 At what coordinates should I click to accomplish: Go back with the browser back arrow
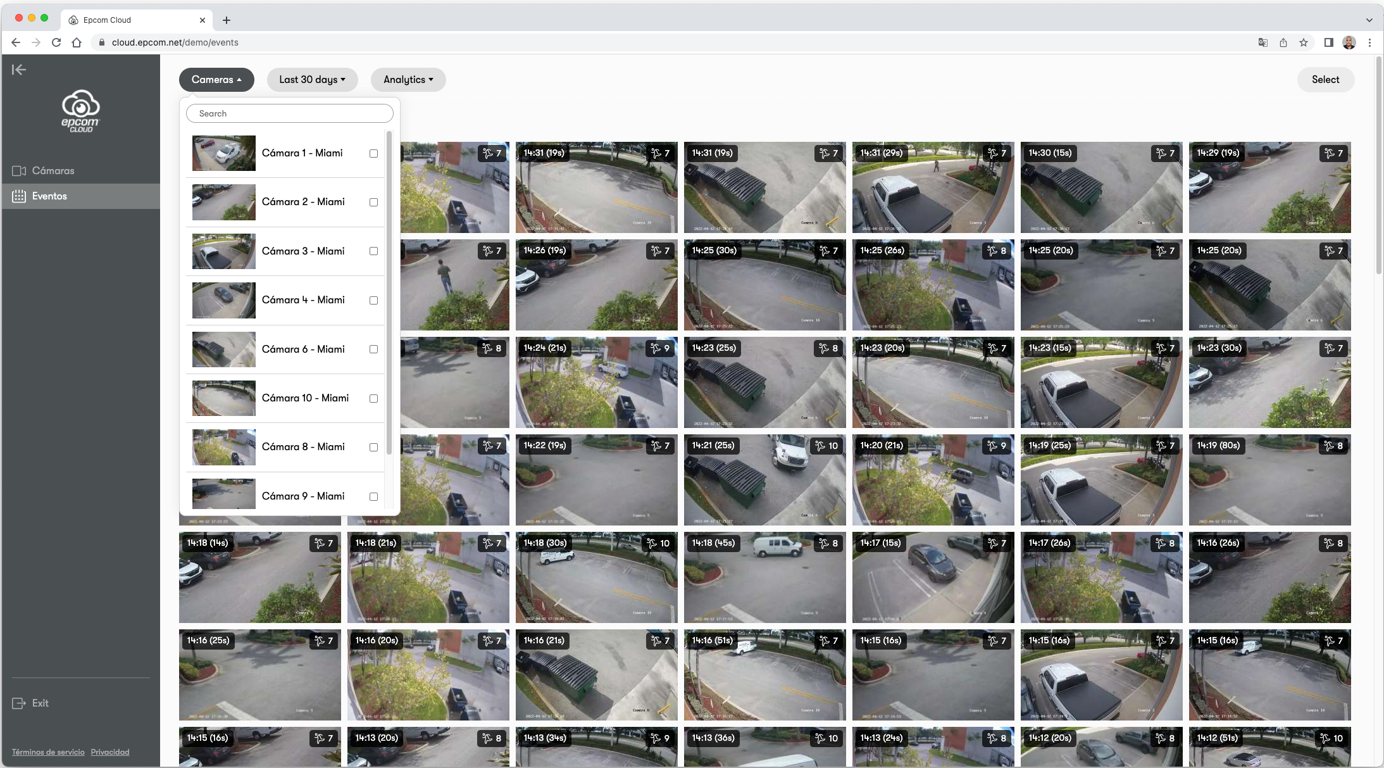(x=16, y=42)
